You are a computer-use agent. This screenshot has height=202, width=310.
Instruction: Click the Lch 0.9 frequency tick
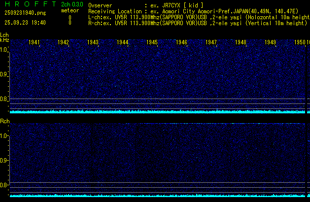pyautogui.click(x=4, y=74)
